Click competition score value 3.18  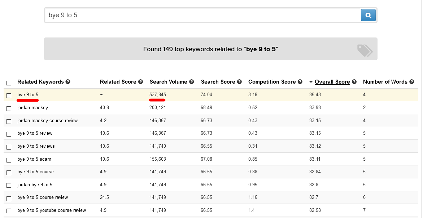(253, 94)
